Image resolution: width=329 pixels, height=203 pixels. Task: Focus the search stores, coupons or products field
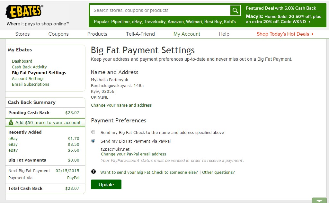click(x=160, y=11)
